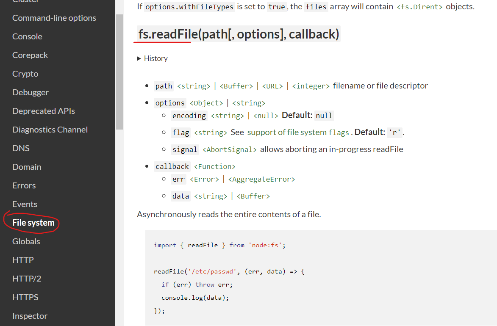
Task: Click the History label text
Action: (155, 58)
